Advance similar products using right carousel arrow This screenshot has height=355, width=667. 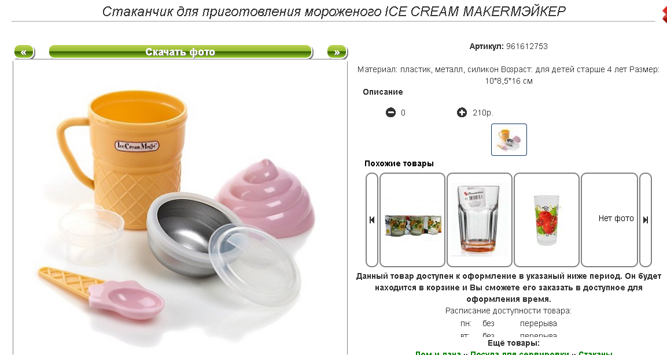pyautogui.click(x=645, y=219)
